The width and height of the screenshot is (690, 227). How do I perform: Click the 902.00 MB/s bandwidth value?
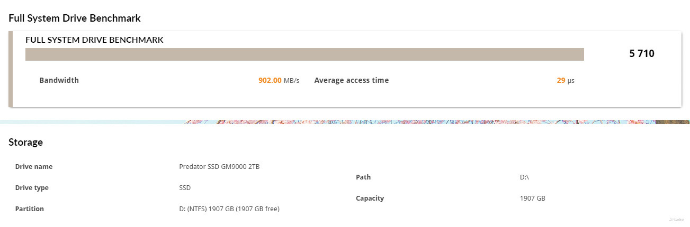[279, 80]
